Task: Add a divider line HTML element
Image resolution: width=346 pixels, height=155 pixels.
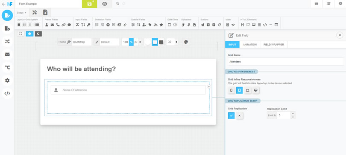Action: coord(271,25)
